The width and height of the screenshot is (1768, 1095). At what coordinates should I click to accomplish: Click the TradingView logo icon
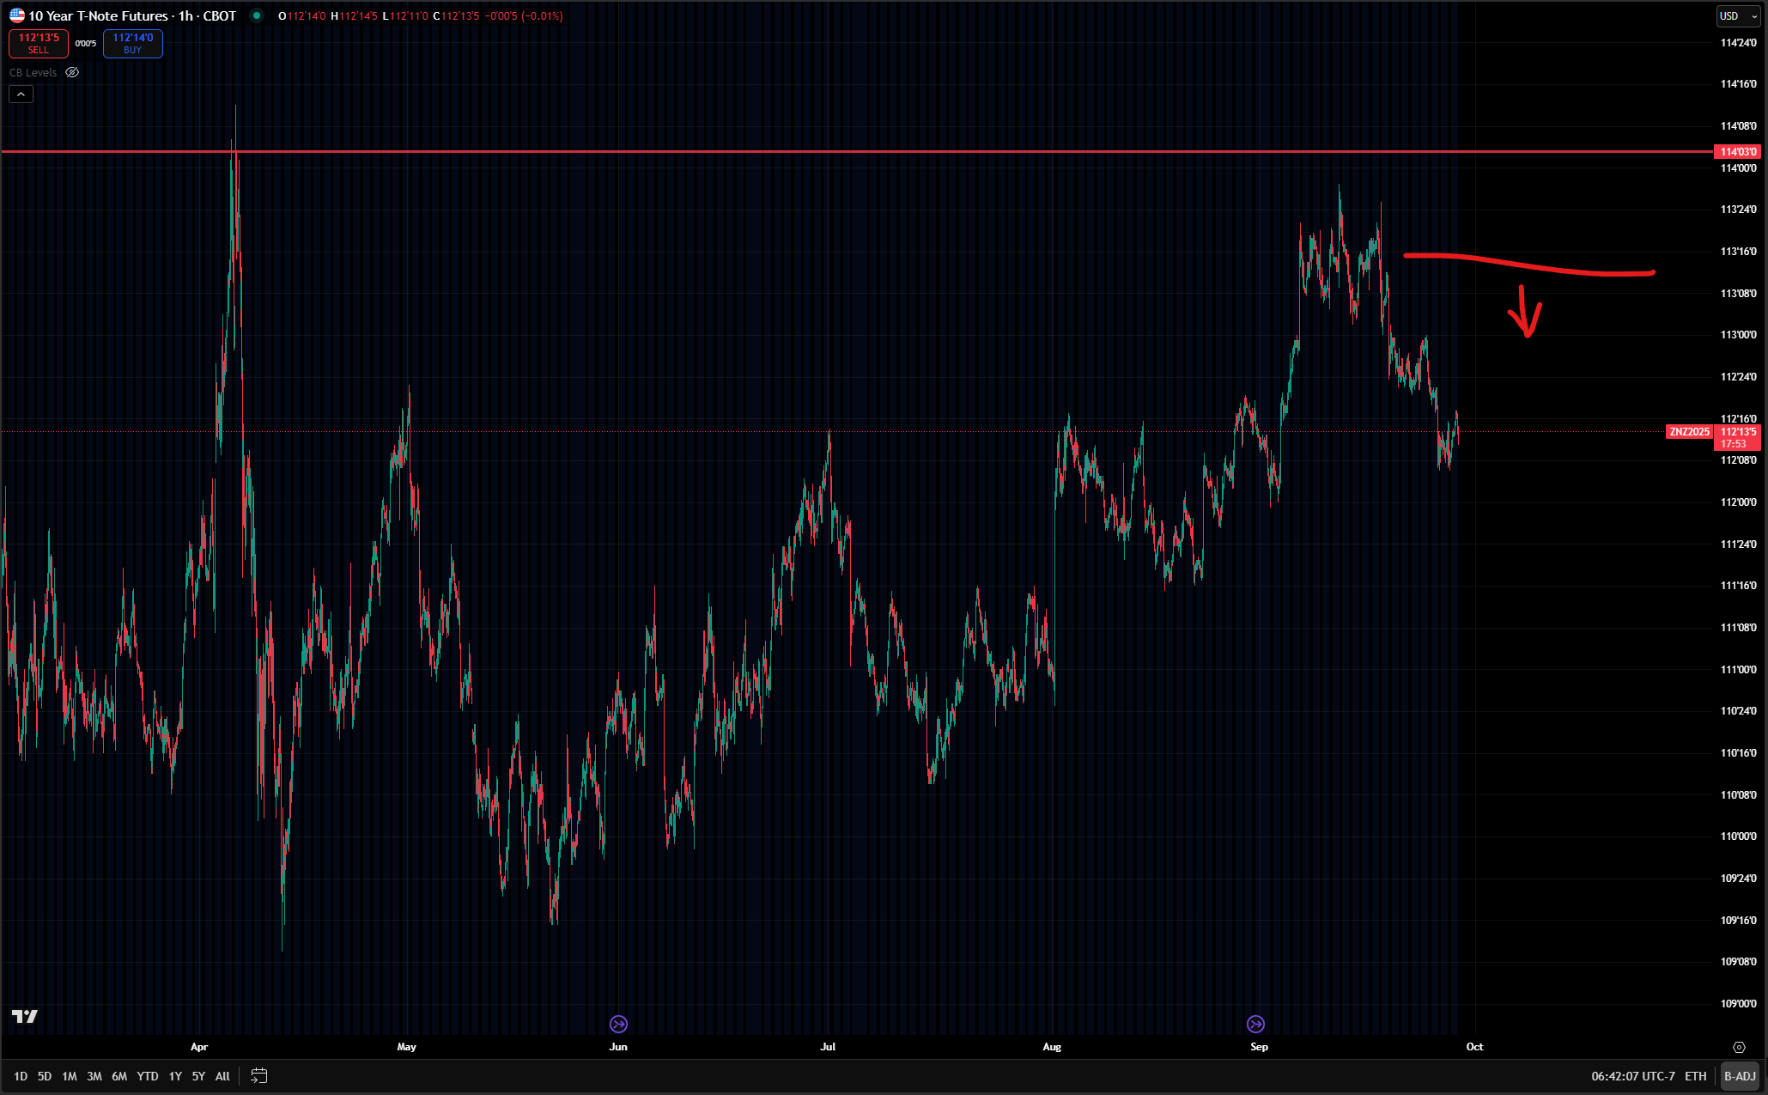tap(24, 1017)
